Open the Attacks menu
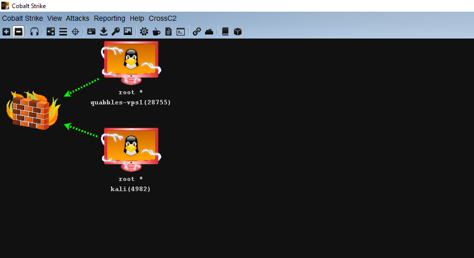 [77, 18]
